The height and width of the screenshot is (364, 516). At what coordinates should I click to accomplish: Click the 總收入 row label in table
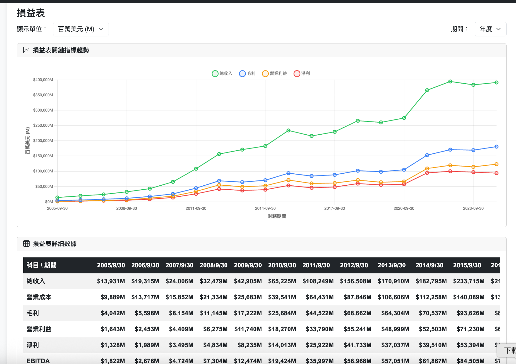36,281
